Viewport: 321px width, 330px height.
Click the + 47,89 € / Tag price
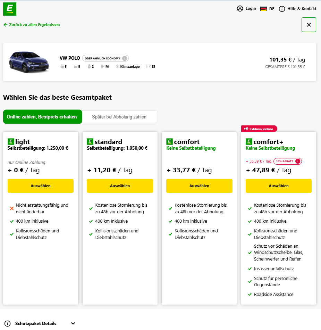pyautogui.click(x=269, y=170)
